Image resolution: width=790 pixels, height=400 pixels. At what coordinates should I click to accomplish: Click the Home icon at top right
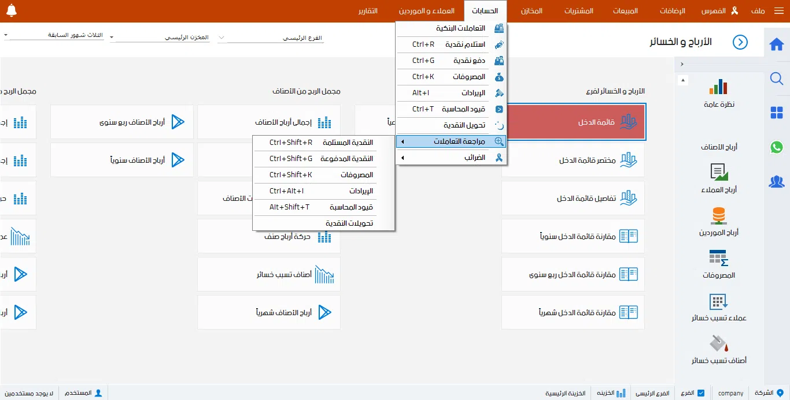pyautogui.click(x=777, y=43)
